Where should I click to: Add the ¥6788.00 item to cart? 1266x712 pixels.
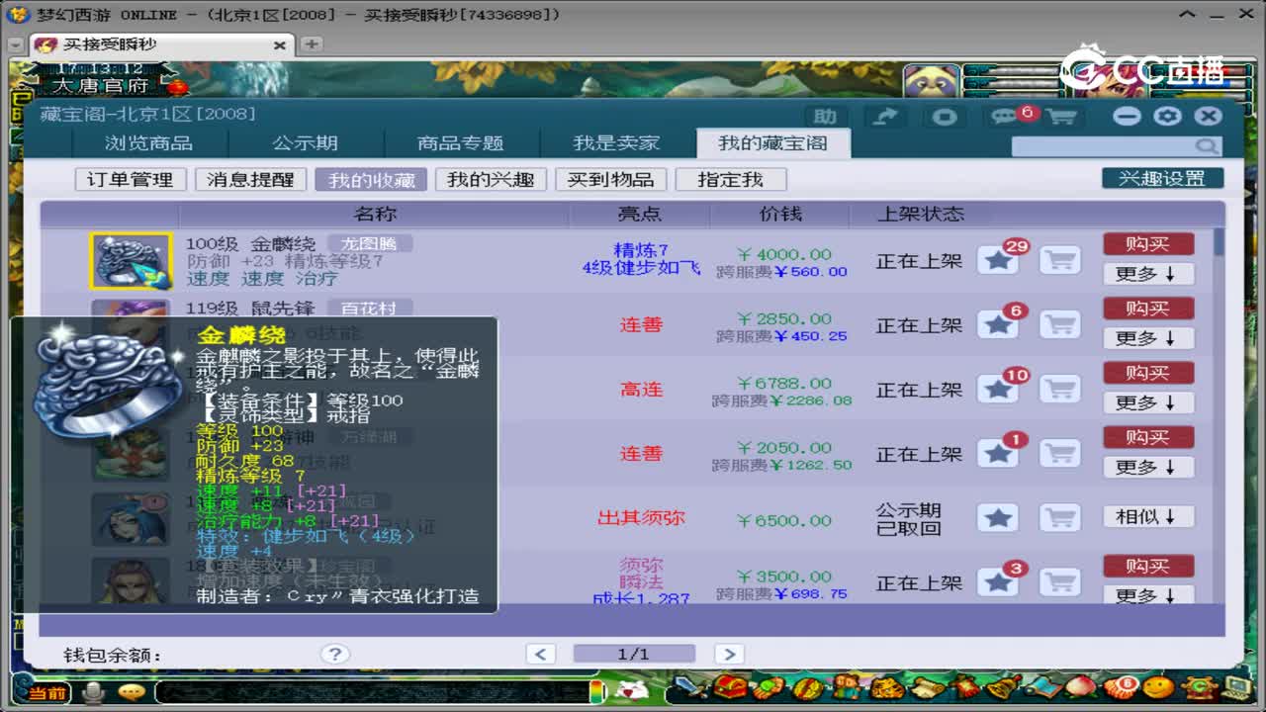pyautogui.click(x=1060, y=389)
